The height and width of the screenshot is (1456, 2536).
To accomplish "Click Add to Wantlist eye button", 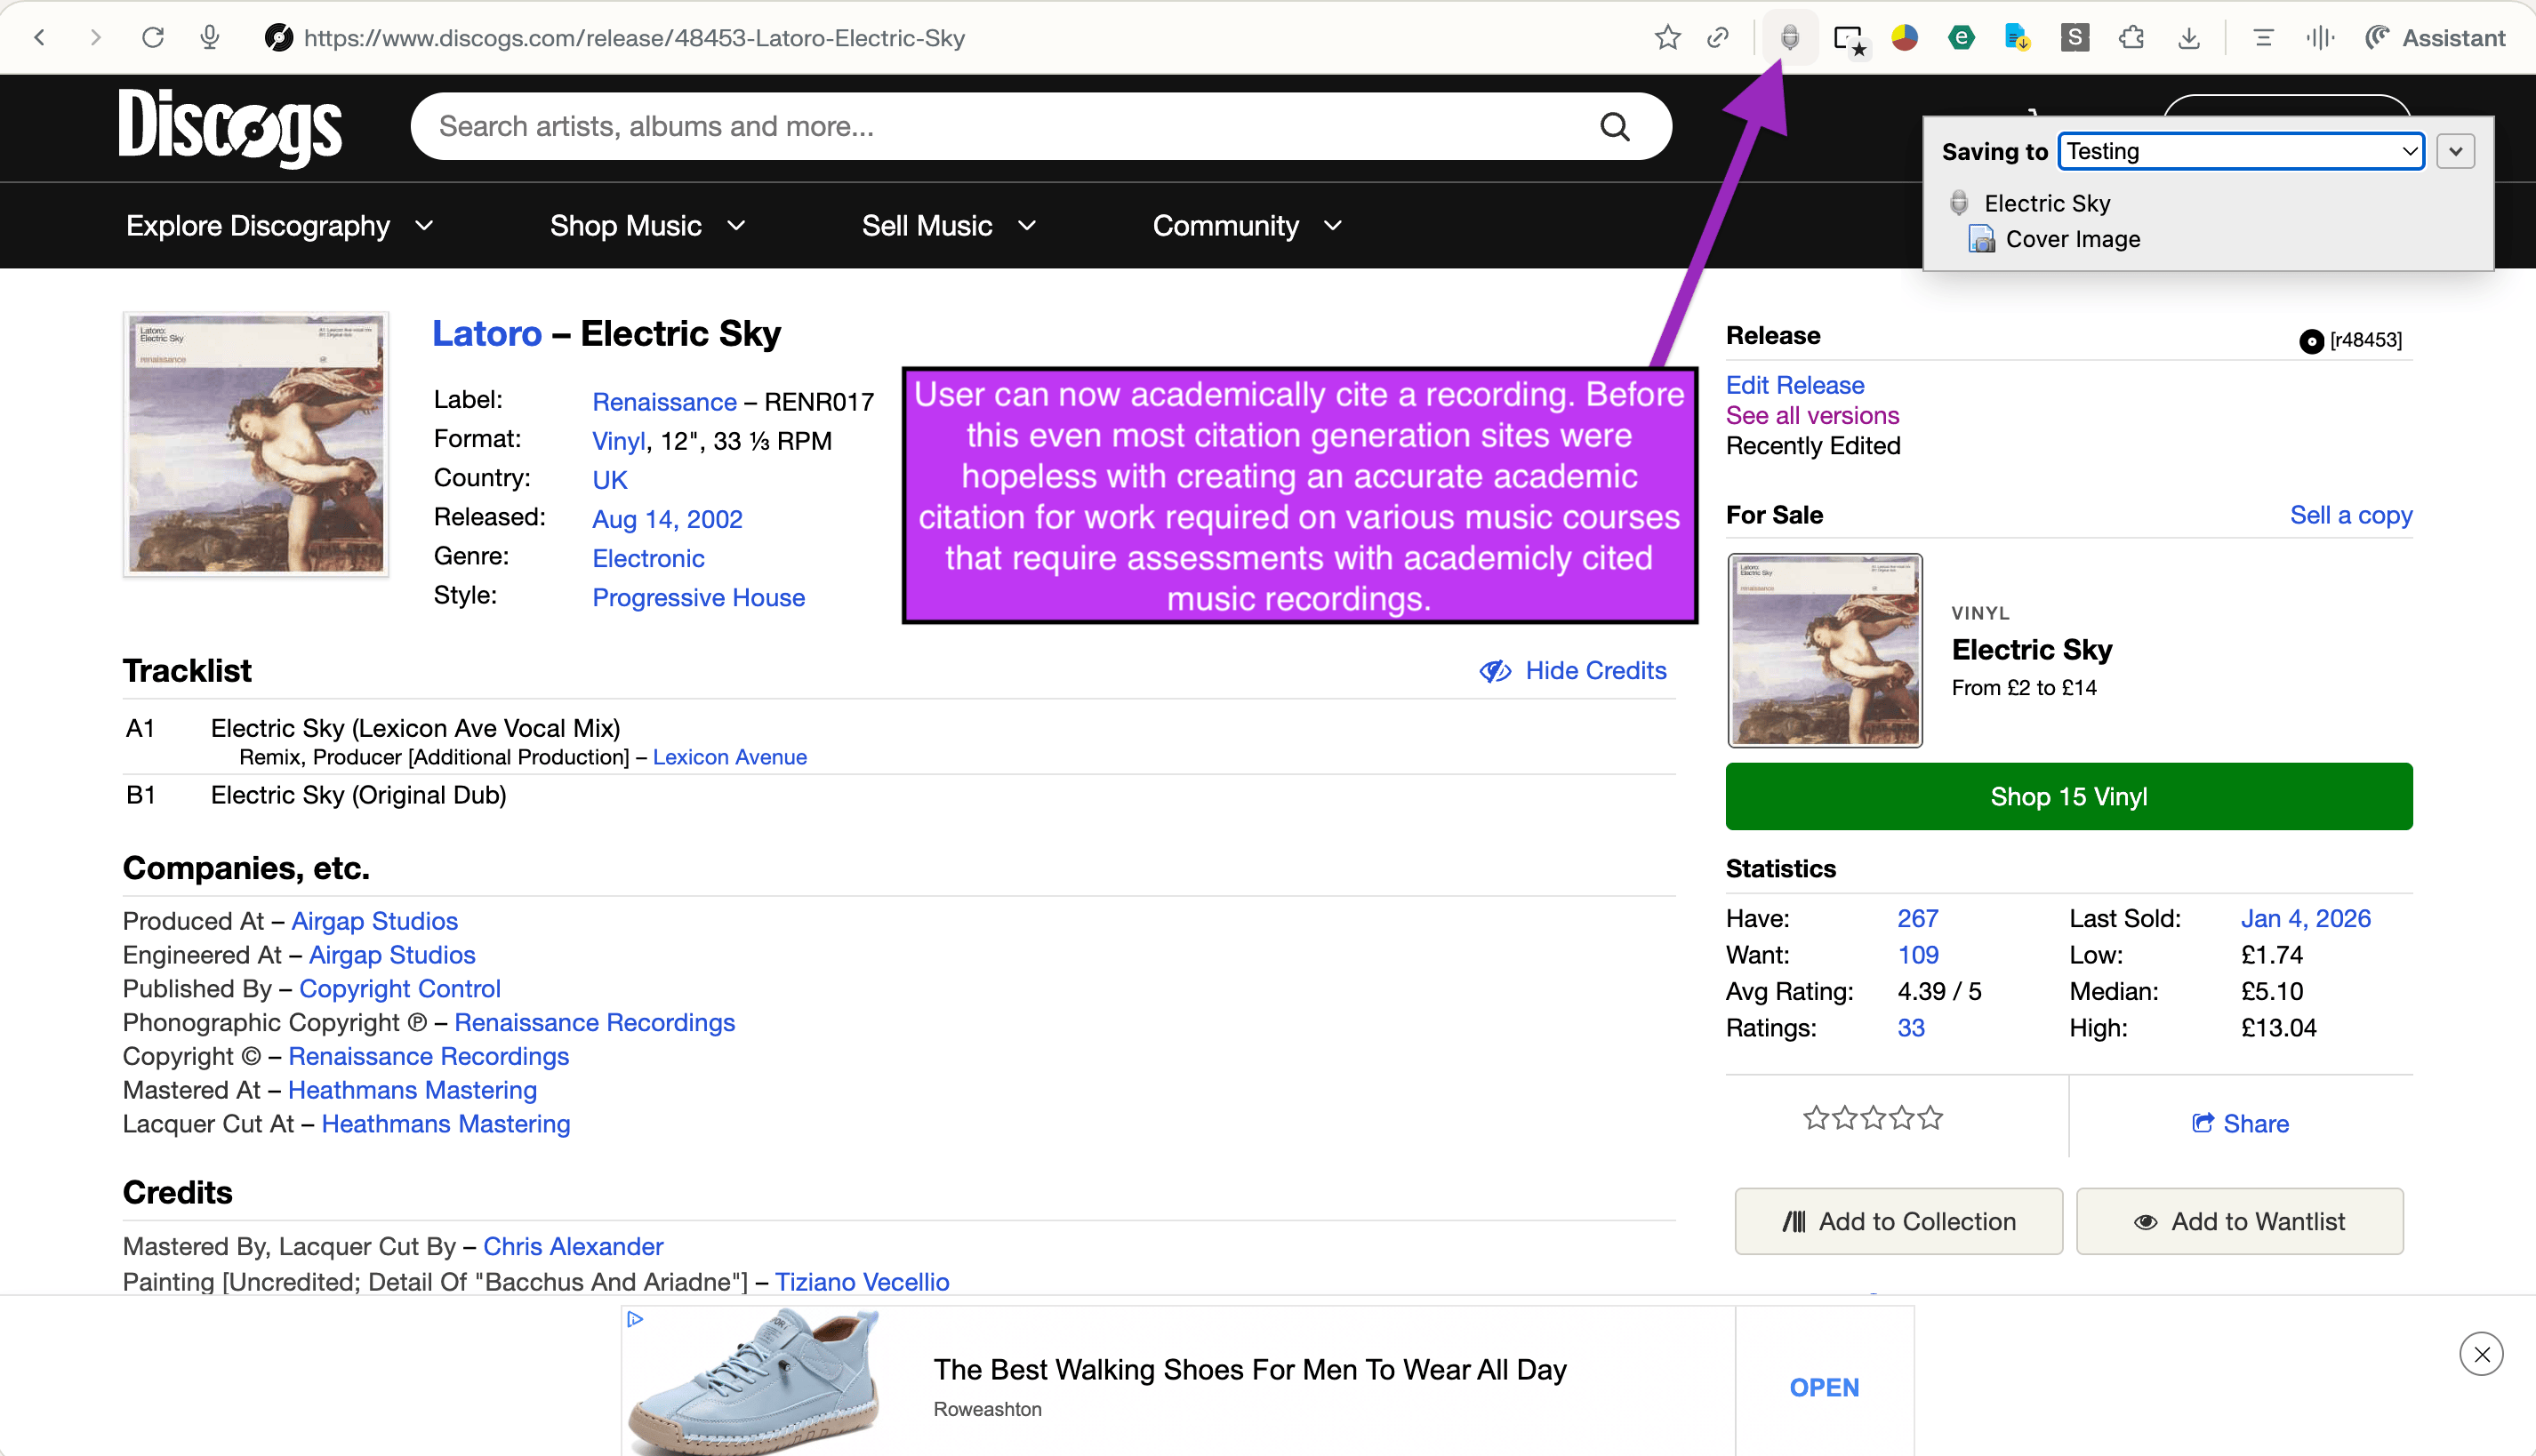I will click(2240, 1221).
